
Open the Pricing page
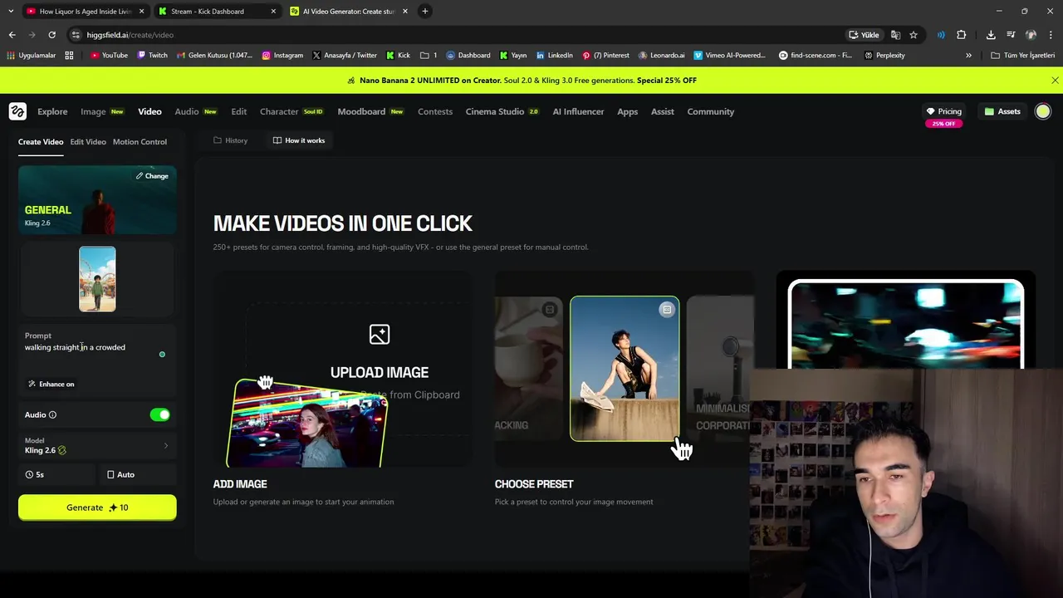coord(943,111)
